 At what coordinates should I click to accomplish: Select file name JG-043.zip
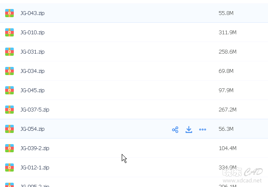tap(32, 13)
